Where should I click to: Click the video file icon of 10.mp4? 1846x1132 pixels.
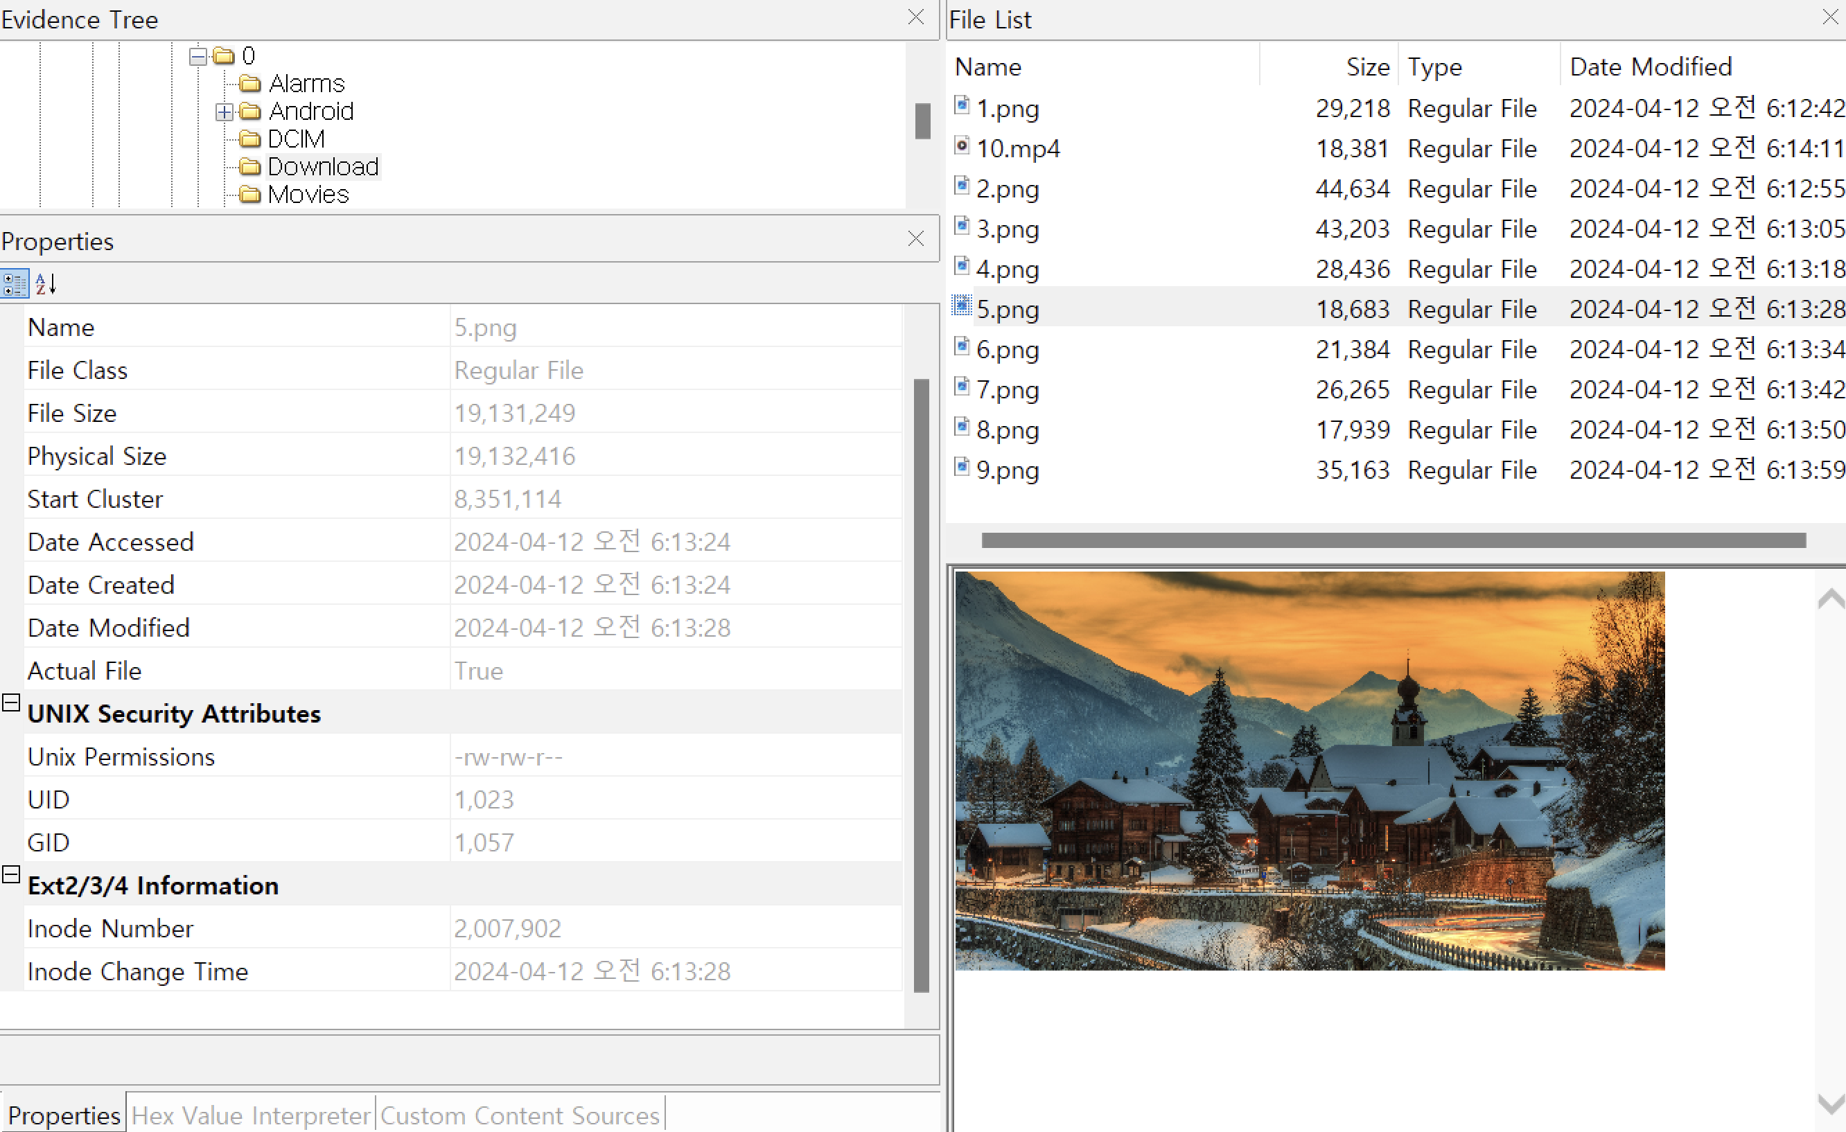click(962, 145)
